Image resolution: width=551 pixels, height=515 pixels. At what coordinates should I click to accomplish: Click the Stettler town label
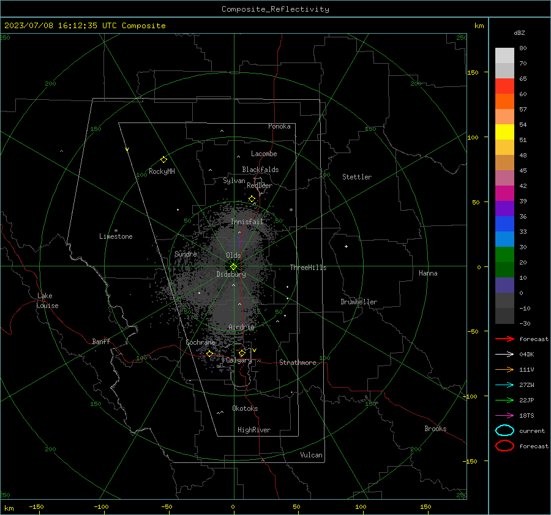click(357, 177)
